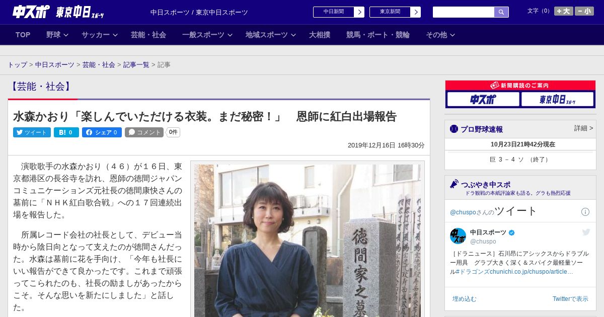Open the サッカー navigation menu
The height and width of the screenshot is (317, 604).
coord(96,35)
